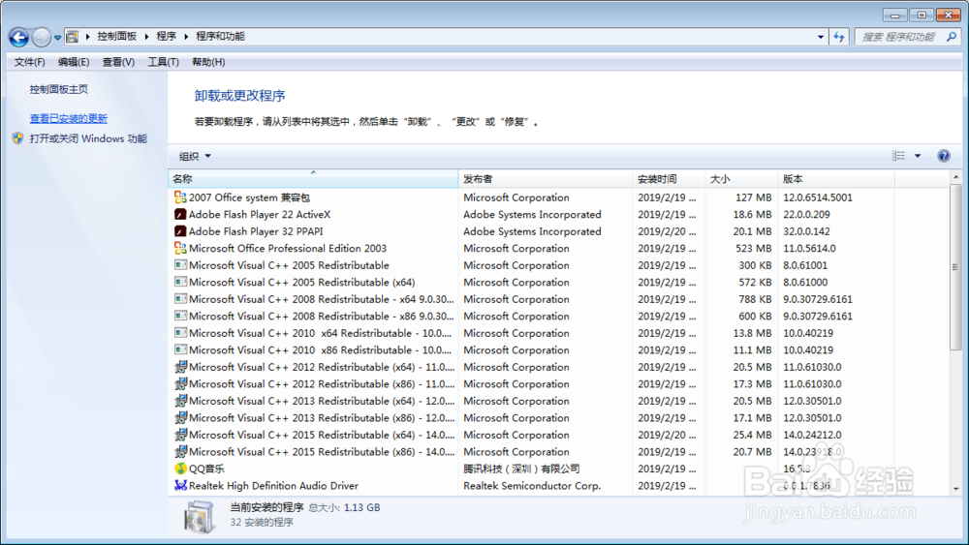Open the recent pages dropdown arrow
The height and width of the screenshot is (545, 969).
coord(57,38)
